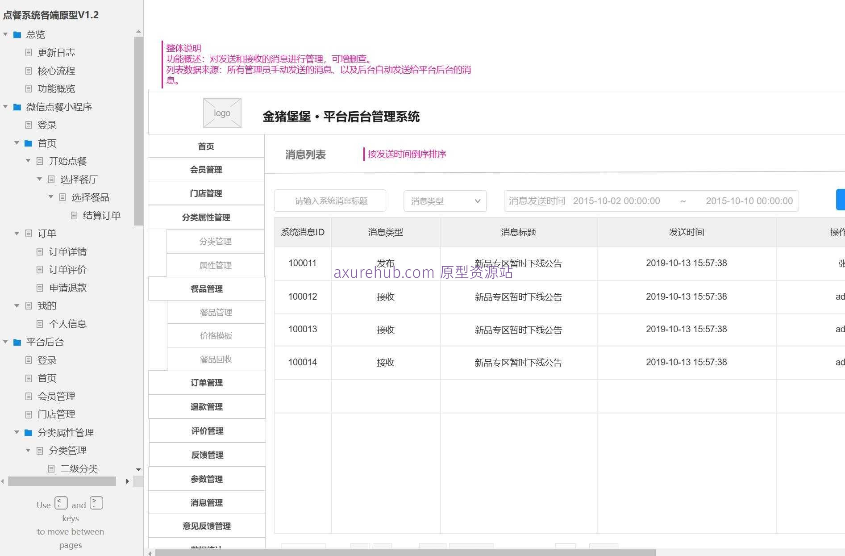The image size is (845, 556).
Task: Click page icon next to 订单详情
Action: 40,251
